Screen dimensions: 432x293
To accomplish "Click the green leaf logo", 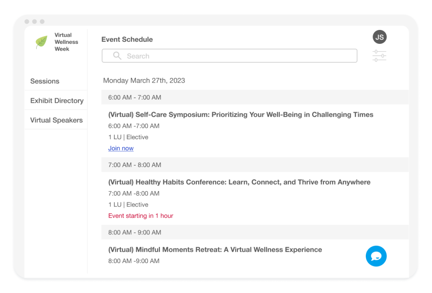I will point(41,42).
